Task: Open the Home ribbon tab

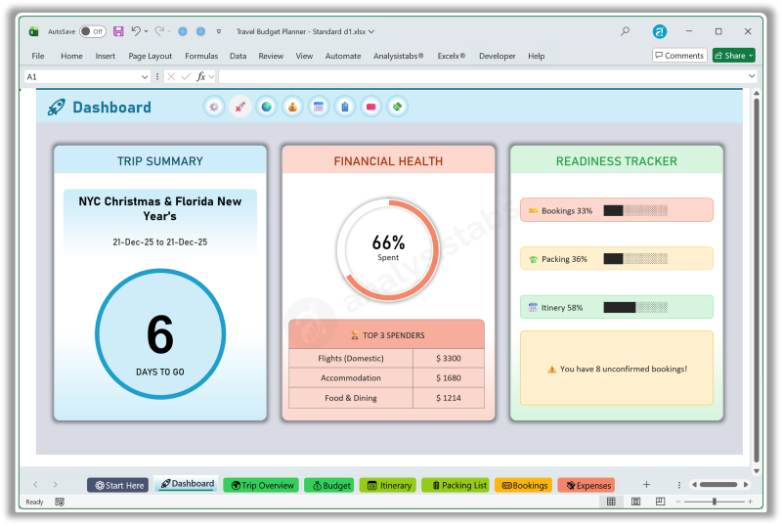Action: [71, 56]
